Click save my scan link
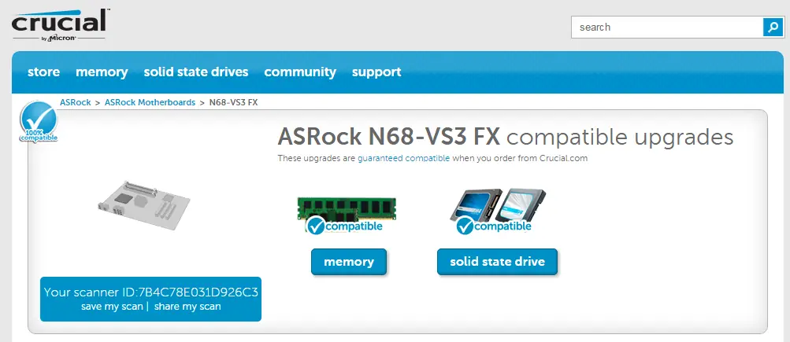Screen dimensions: 790x342 click(112, 307)
